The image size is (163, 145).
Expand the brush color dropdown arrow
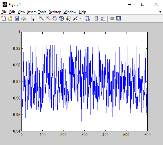(x=80, y=19)
